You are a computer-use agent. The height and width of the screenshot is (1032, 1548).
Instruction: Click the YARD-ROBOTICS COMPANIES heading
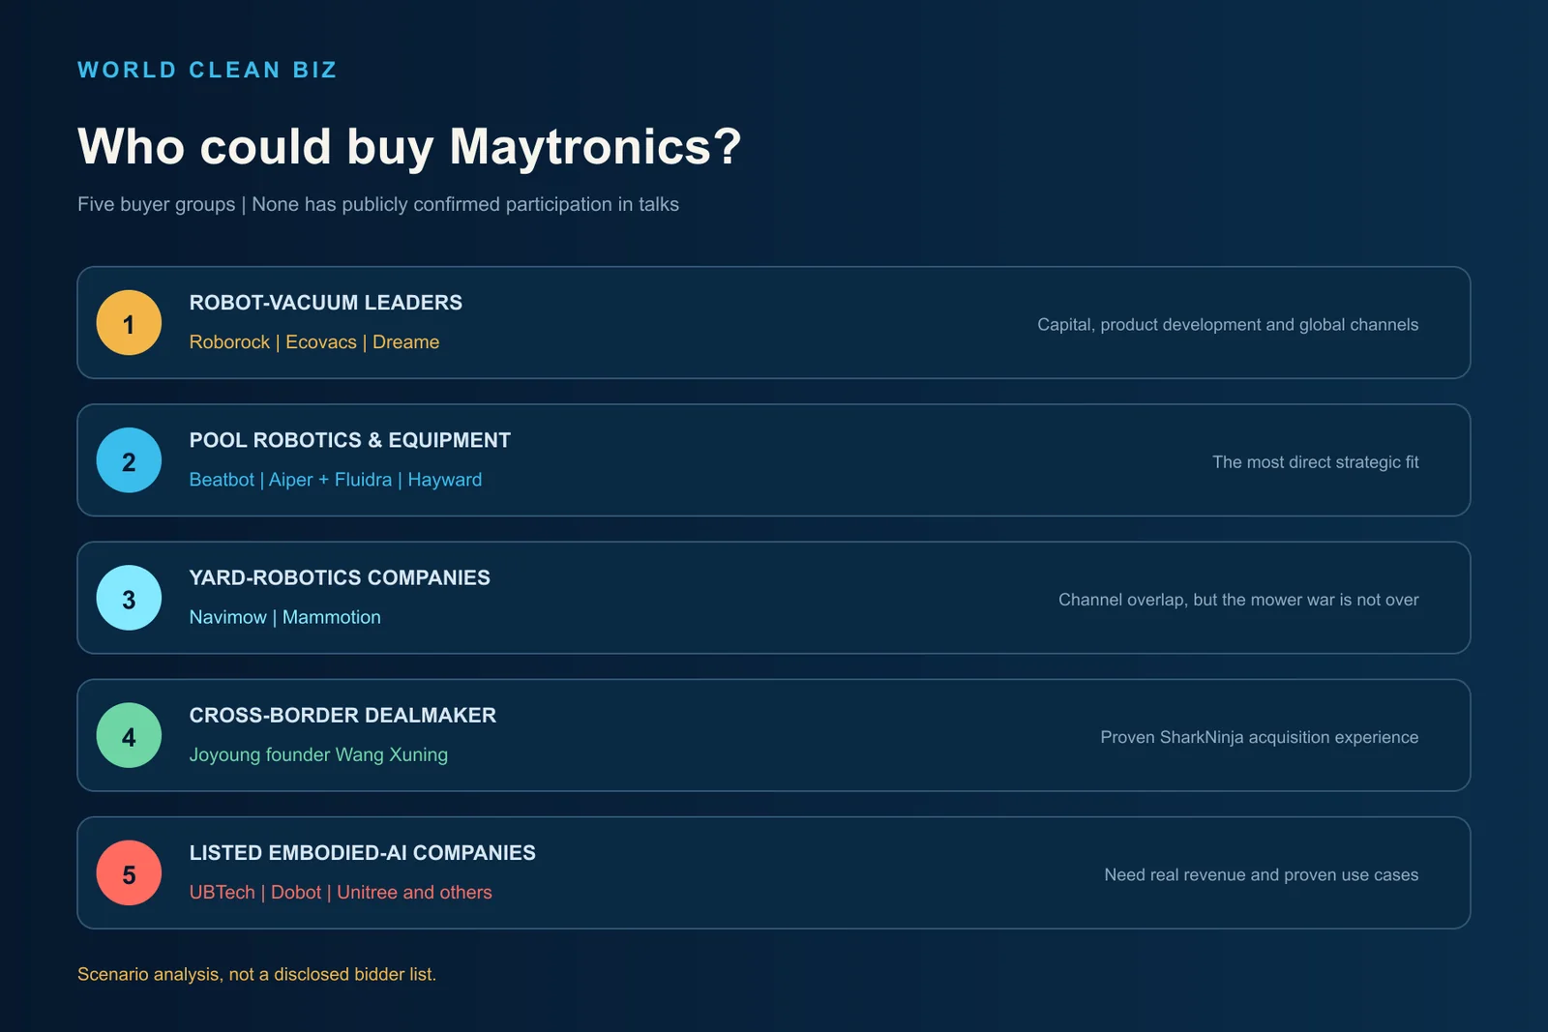340,577
